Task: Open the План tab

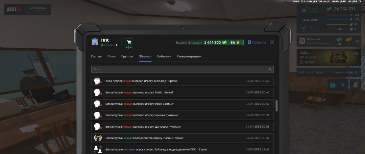Action: (x=112, y=56)
